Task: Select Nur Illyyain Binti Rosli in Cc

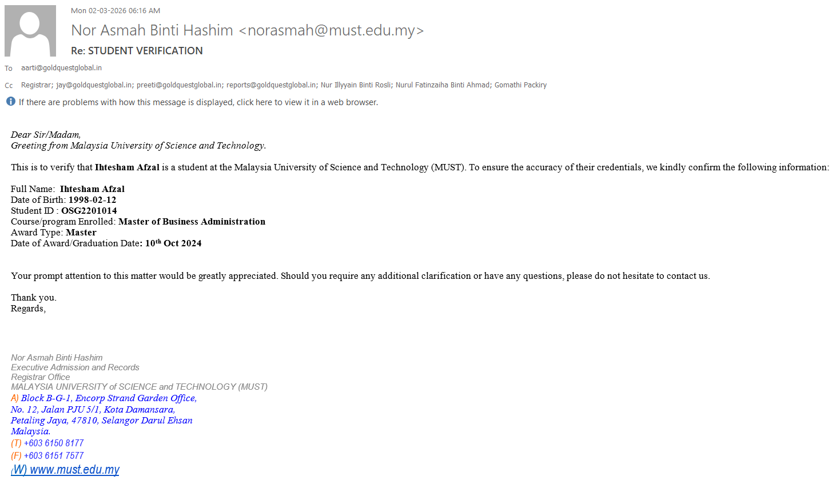Action: click(356, 85)
